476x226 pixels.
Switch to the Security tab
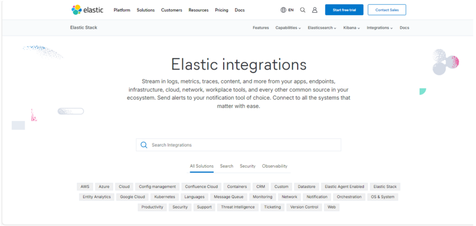pos(248,166)
